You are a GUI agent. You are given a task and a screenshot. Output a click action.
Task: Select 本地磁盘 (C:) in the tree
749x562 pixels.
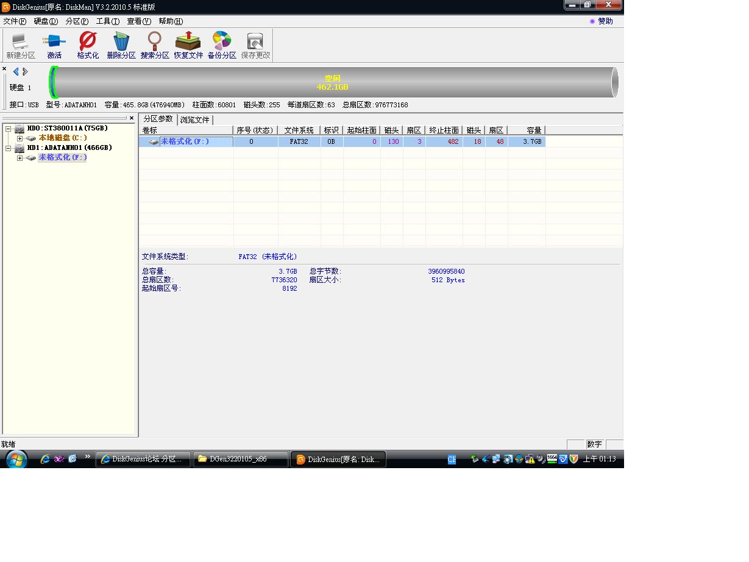63,138
